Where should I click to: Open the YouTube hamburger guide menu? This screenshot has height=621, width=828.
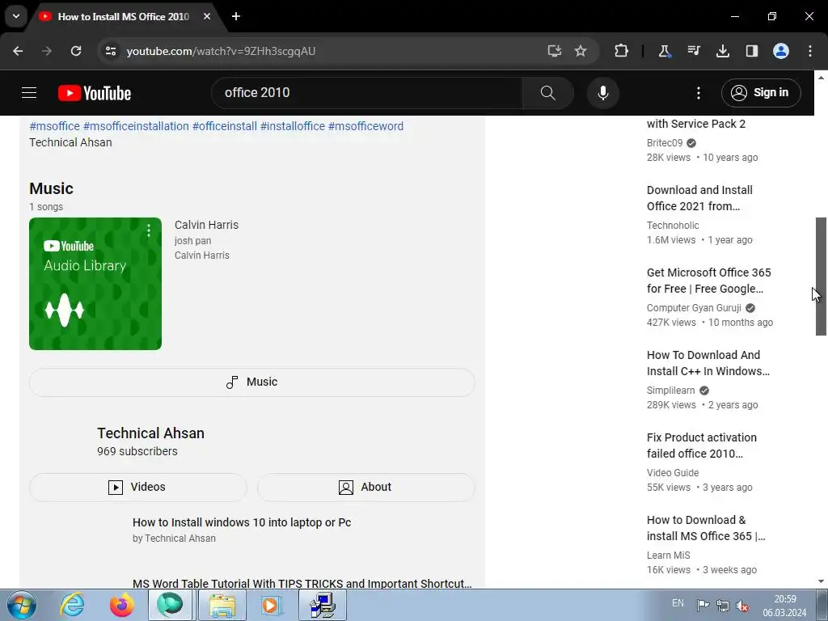coord(29,93)
